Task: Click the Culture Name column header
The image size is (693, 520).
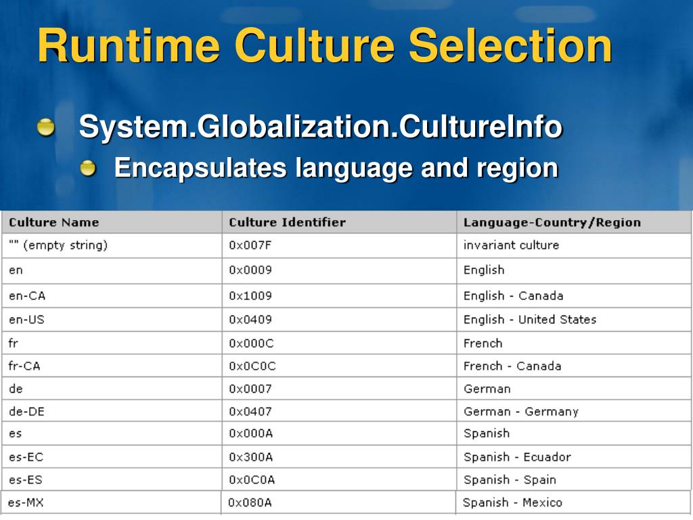Action: click(112, 222)
